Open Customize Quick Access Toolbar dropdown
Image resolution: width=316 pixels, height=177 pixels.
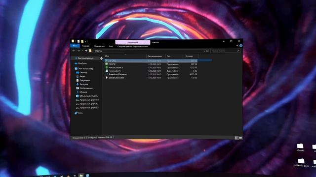[x=85, y=41]
